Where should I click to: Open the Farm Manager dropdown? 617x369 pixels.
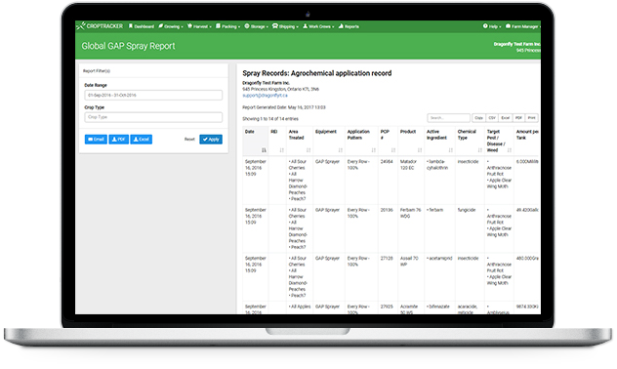523,26
